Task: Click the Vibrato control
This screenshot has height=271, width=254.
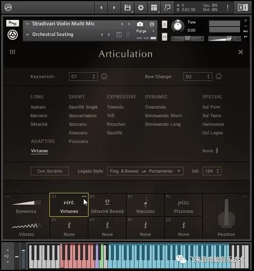Action: pos(26,229)
